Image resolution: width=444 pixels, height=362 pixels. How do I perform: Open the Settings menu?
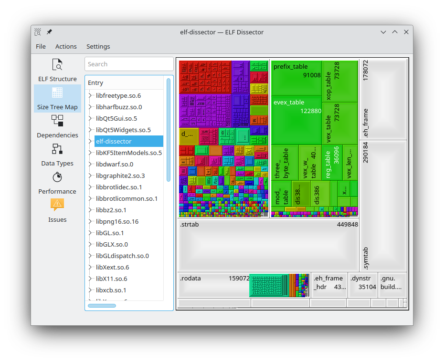98,46
